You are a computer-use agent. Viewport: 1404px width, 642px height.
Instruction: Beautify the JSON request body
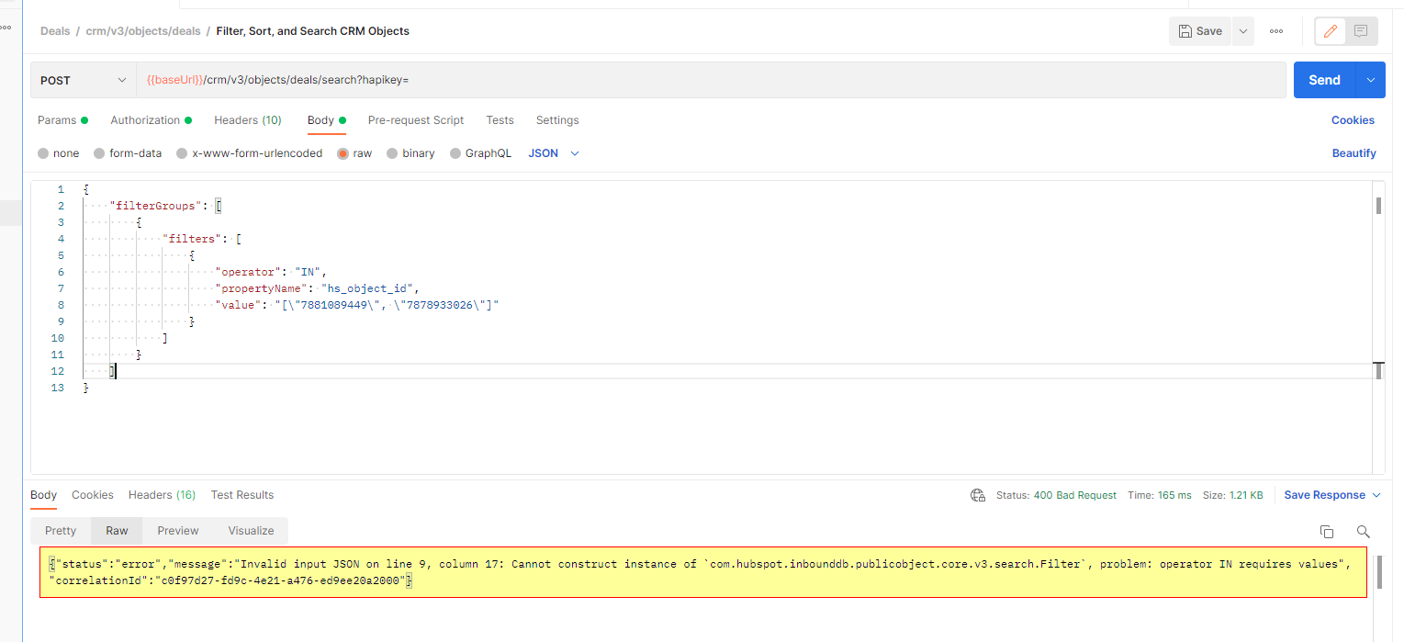point(1353,152)
